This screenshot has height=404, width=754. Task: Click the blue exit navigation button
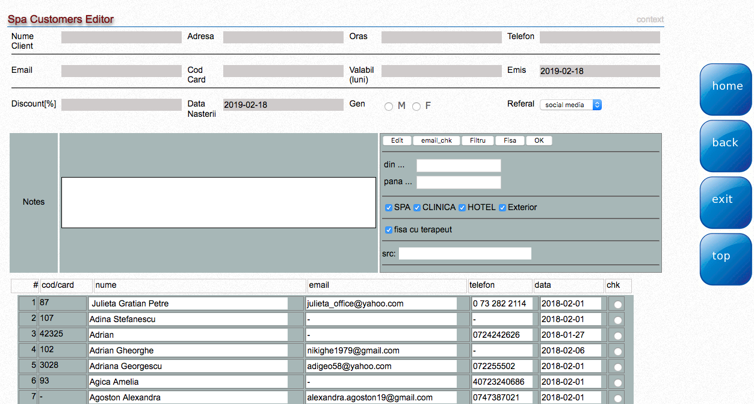[x=726, y=202]
